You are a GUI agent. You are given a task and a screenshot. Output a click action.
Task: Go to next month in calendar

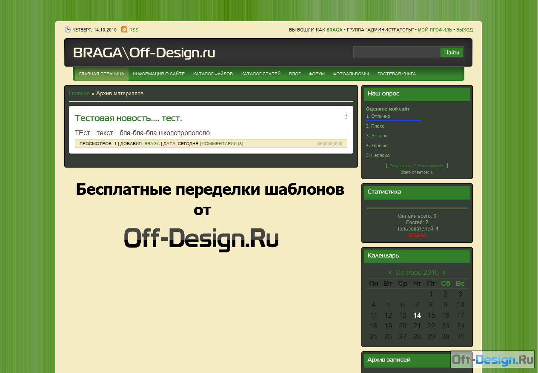[x=444, y=273]
